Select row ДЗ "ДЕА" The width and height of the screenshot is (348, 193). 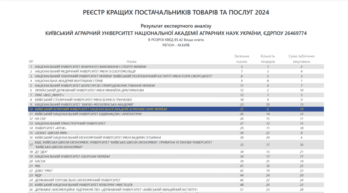coord(176,152)
